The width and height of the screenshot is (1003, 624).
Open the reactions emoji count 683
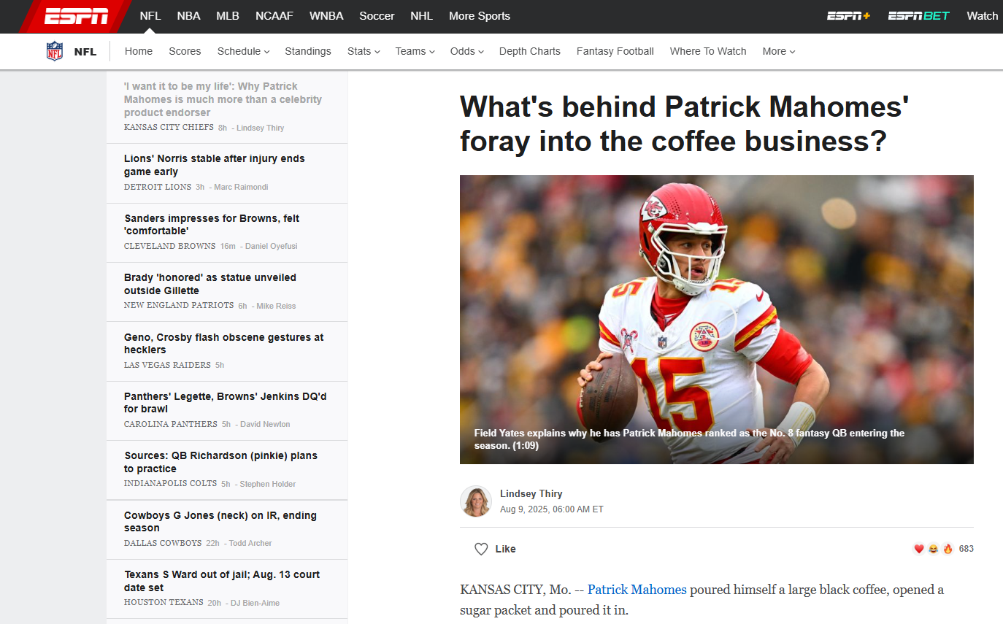943,549
